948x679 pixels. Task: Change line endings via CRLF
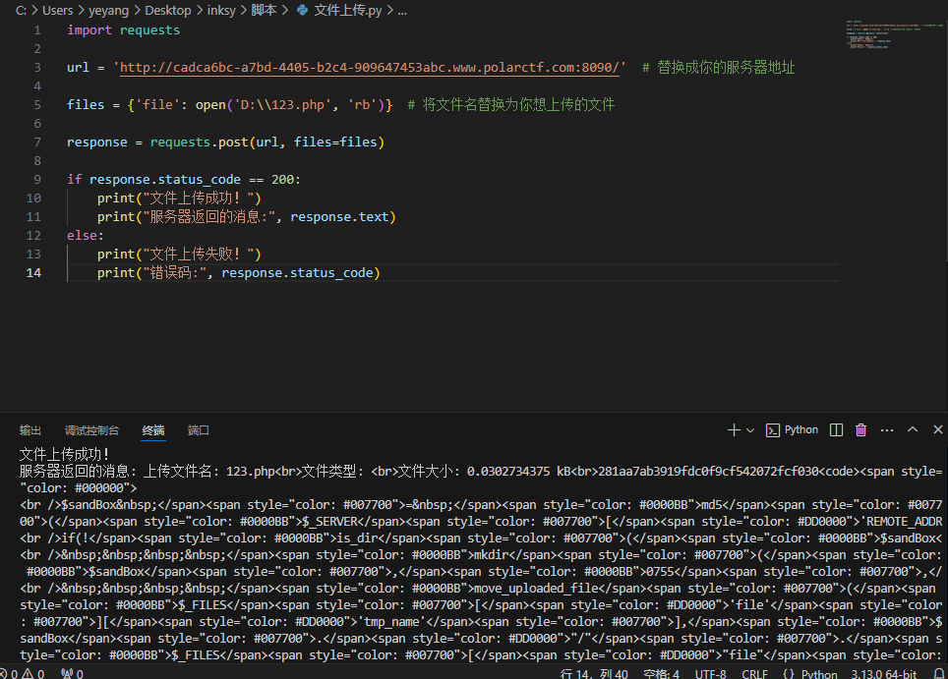(754, 673)
